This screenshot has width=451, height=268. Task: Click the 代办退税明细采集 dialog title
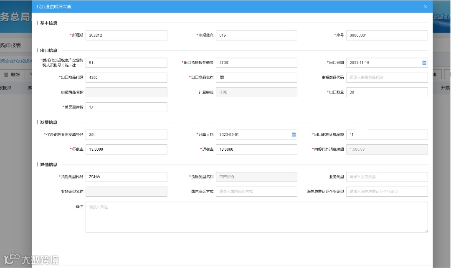[x=54, y=7]
